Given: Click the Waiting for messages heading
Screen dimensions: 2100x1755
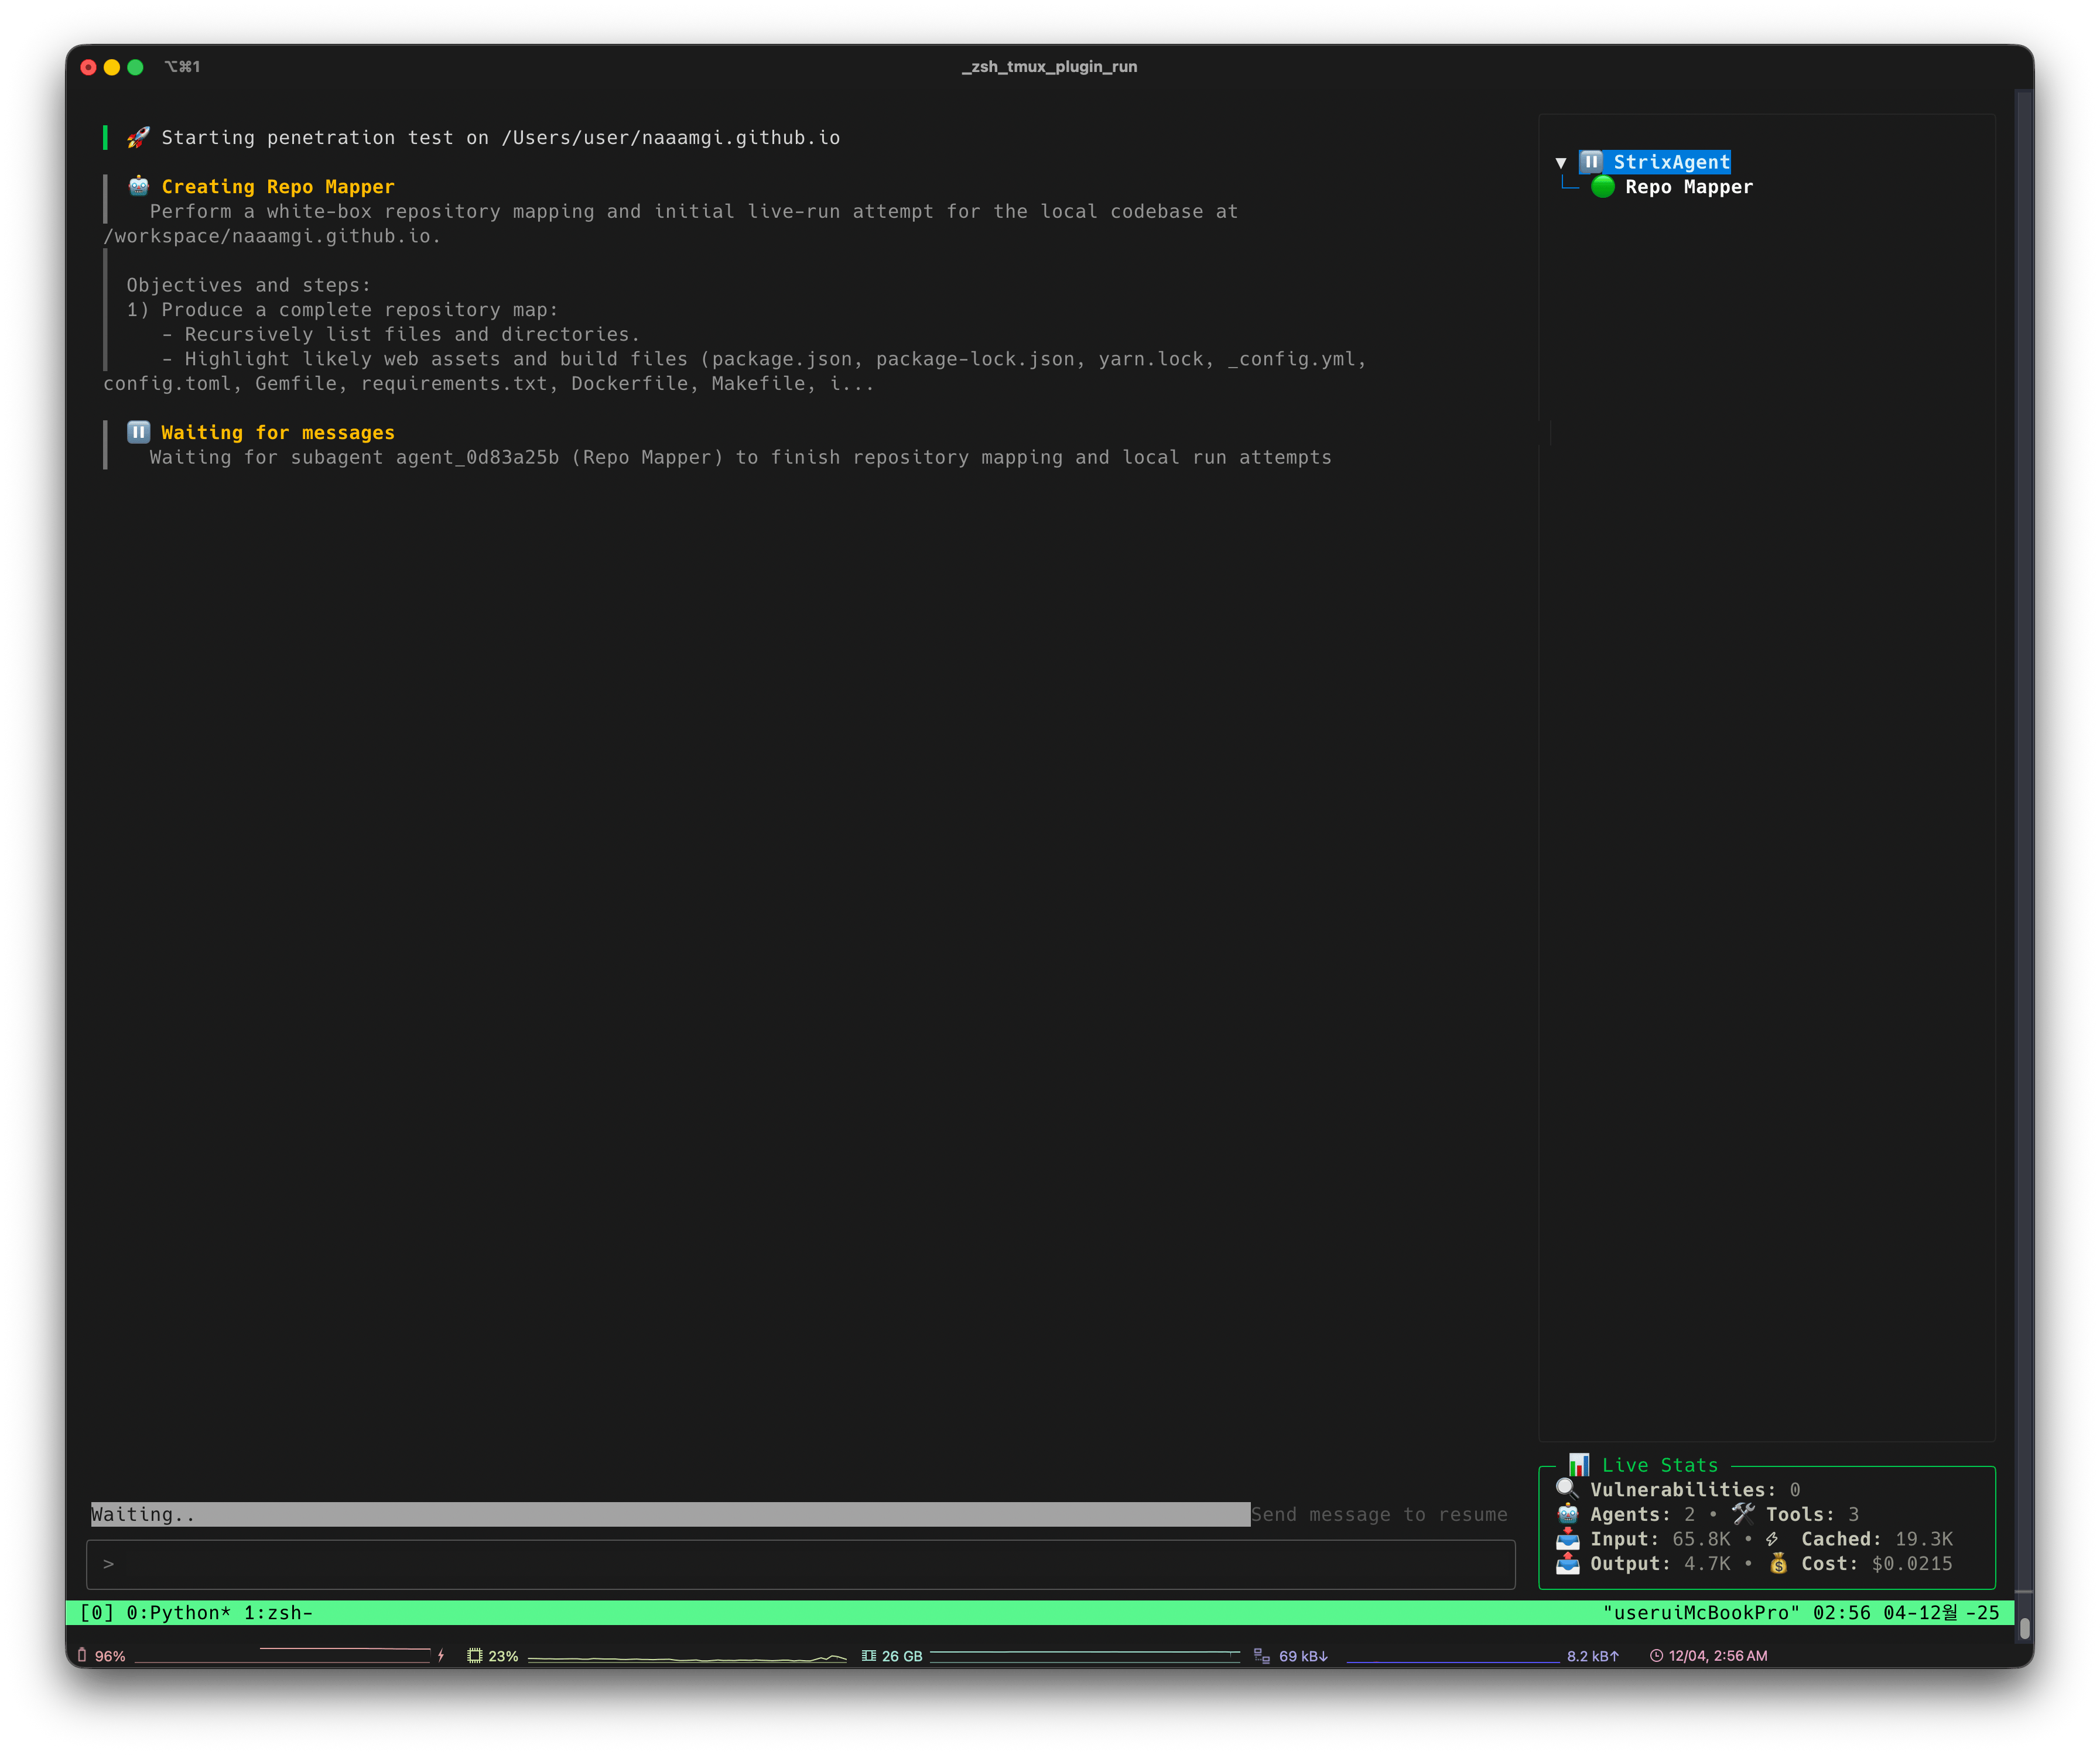Looking at the screenshot, I should pos(278,433).
